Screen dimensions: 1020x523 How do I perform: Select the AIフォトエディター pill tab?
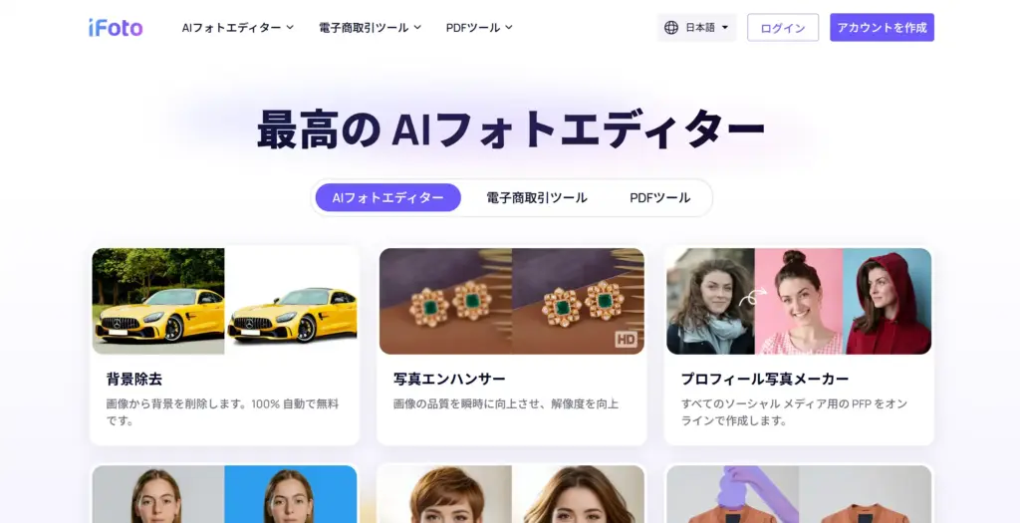click(388, 198)
